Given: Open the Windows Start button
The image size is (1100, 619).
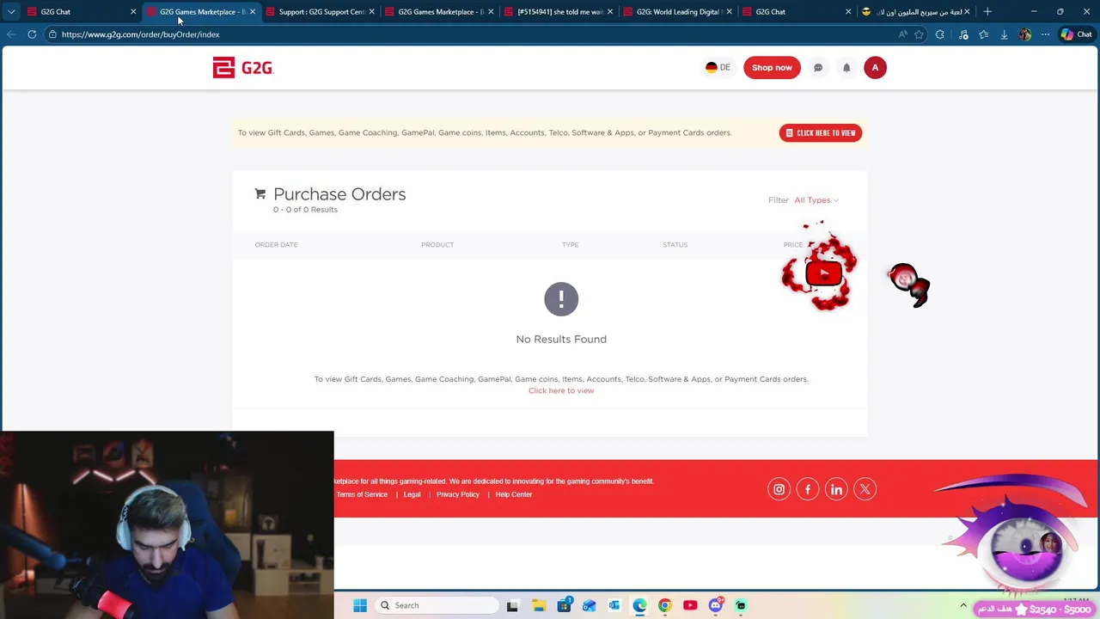Looking at the screenshot, I should coord(360,605).
